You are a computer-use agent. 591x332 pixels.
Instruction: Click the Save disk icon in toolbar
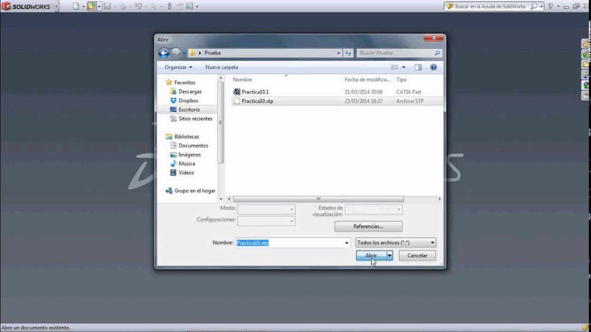coord(107,6)
